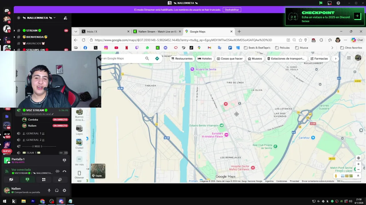Image resolution: width=366 pixels, height=205 pixels.
Task: Open Checkpoint arrow button
Action: [x=357, y=16]
